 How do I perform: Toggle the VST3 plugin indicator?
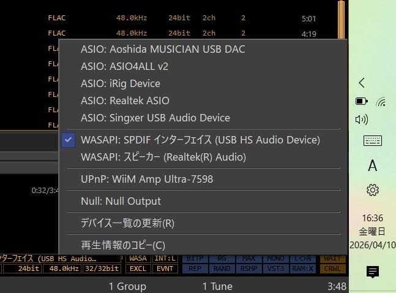pos(276,268)
